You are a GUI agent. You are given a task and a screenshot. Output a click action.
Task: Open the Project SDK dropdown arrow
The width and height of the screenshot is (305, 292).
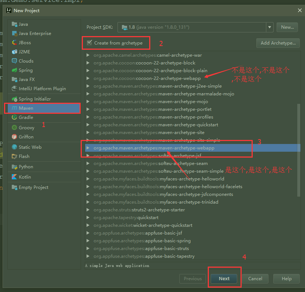coord(270,27)
